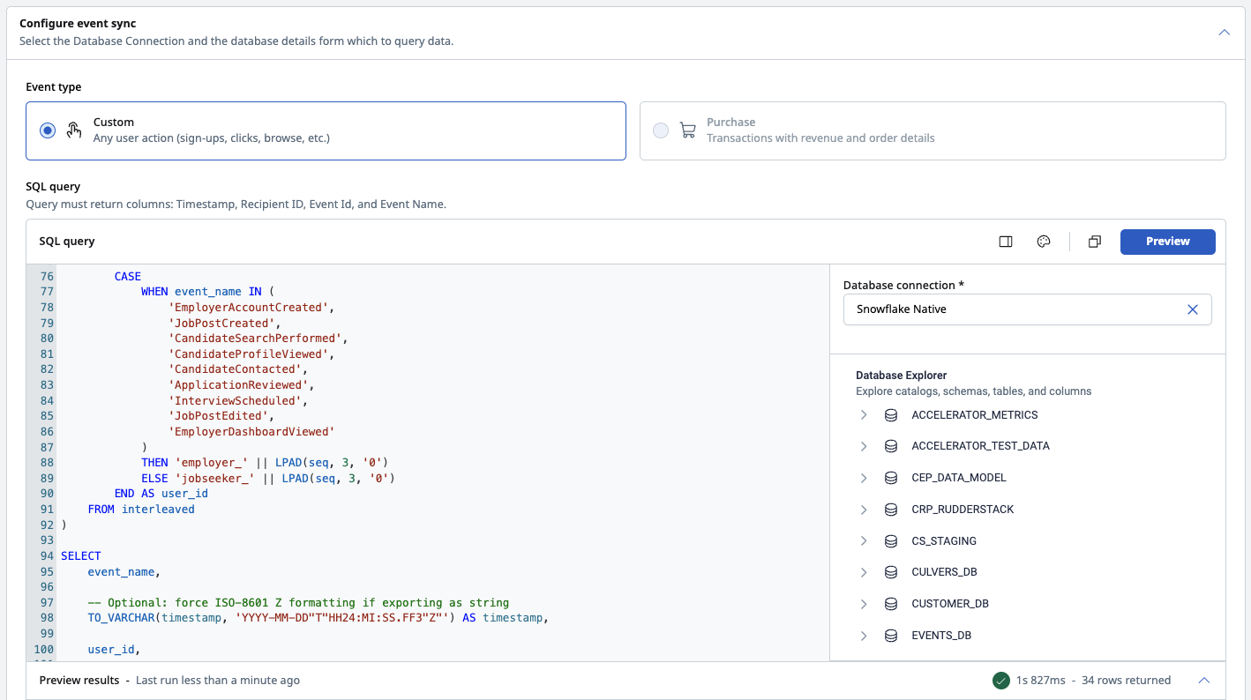The image size is (1251, 700).
Task: Collapse the Preview results panel chevron
Action: [x=1204, y=681]
